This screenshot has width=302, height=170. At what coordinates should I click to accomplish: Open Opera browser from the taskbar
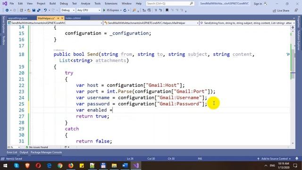(x=38, y=166)
